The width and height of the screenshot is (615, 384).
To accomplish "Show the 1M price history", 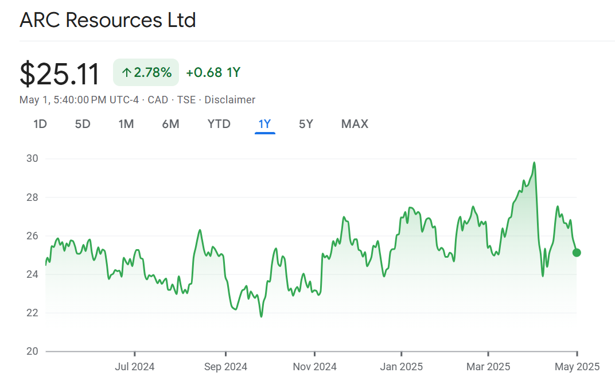I will [126, 124].
